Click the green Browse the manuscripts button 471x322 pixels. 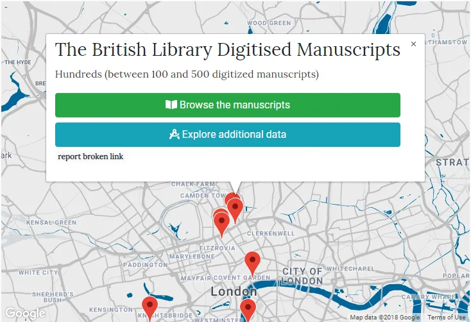(x=228, y=105)
